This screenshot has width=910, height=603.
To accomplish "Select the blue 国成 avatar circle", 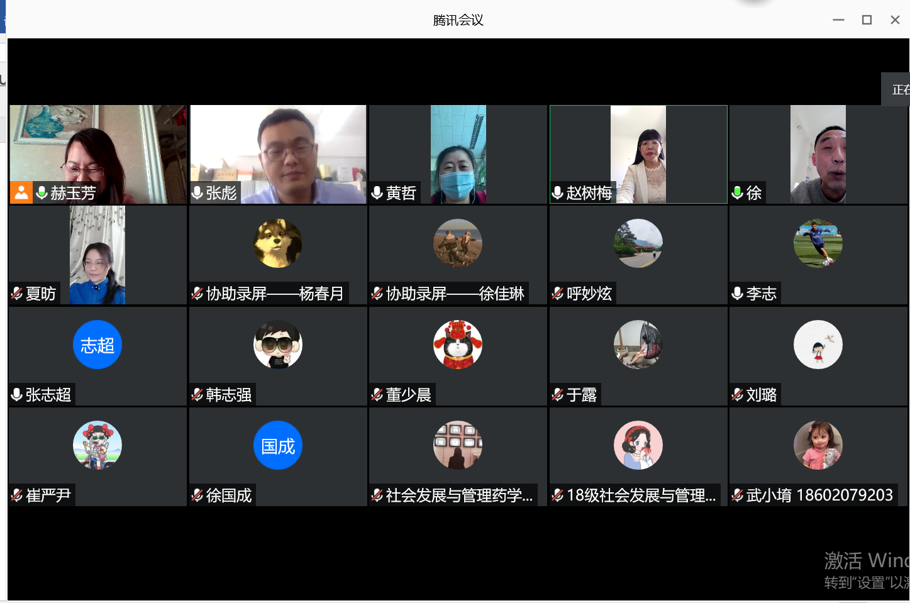I will 277,446.
